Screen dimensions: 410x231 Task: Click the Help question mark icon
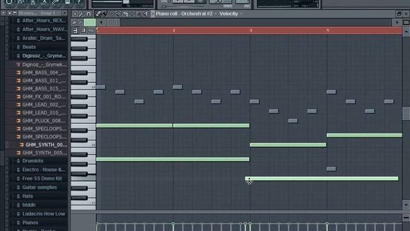point(79,3)
